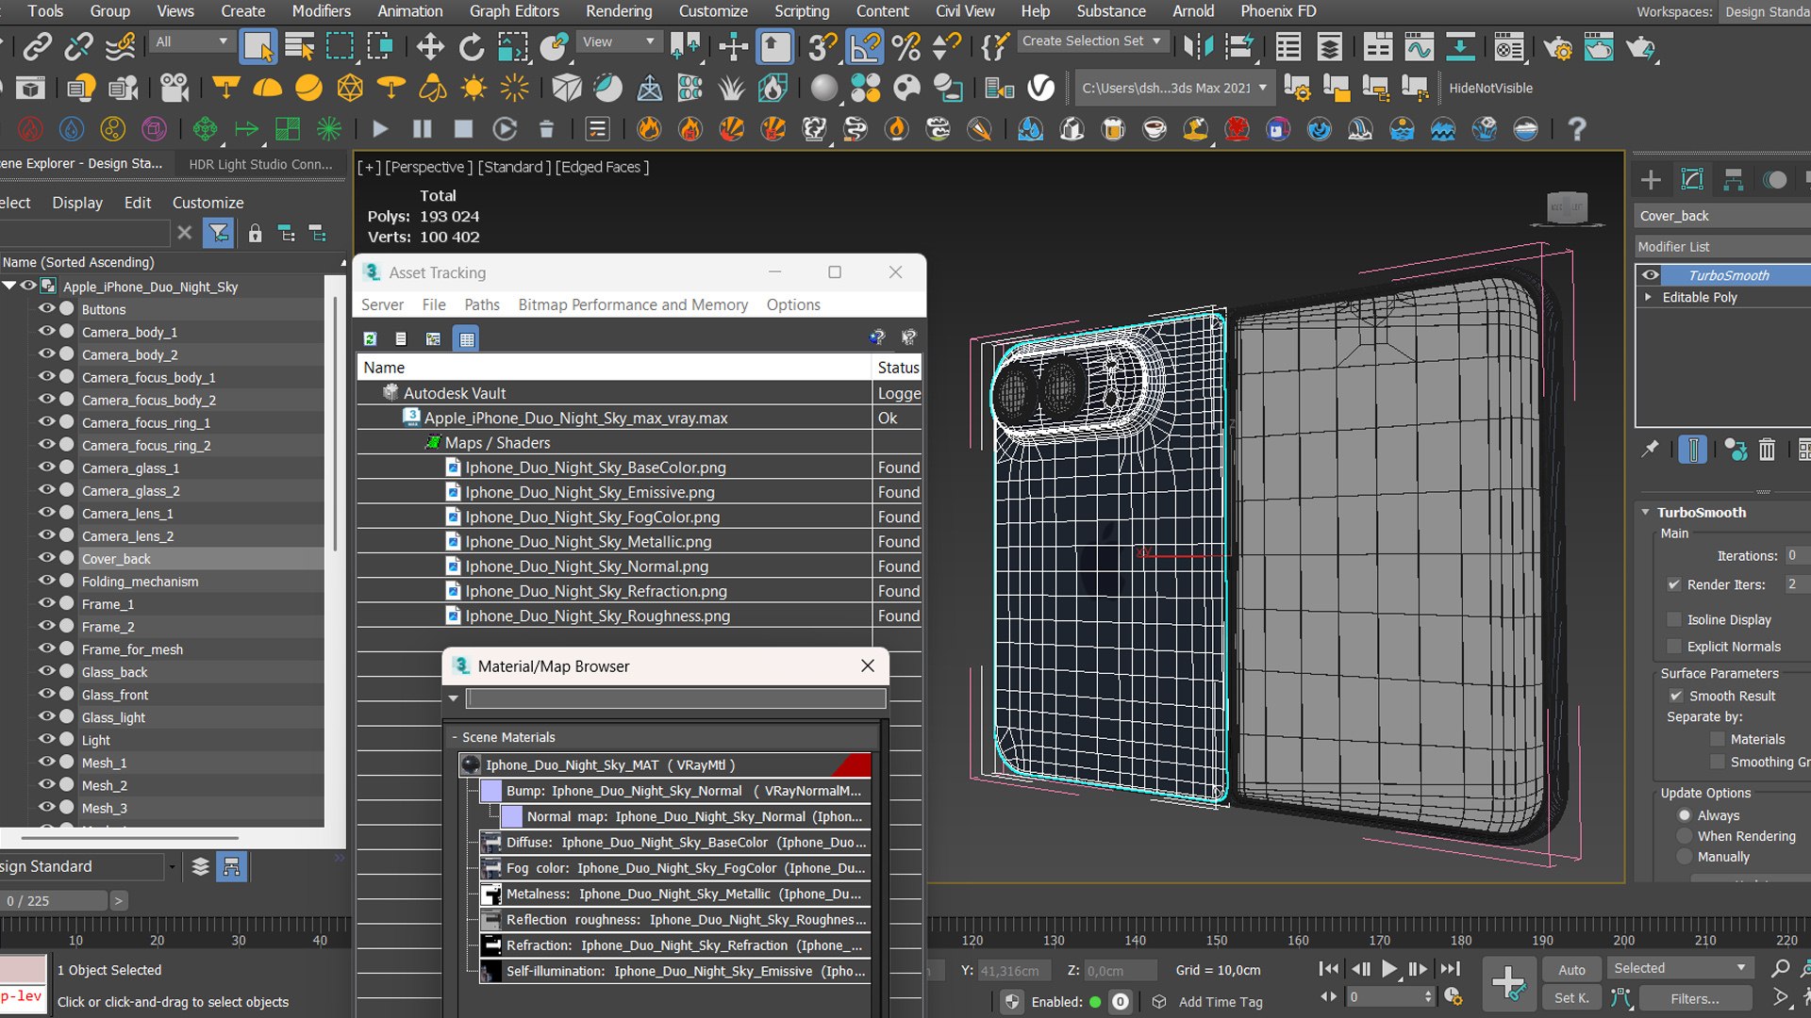
Task: Enable Isoline Display checkbox
Action: 1674,619
